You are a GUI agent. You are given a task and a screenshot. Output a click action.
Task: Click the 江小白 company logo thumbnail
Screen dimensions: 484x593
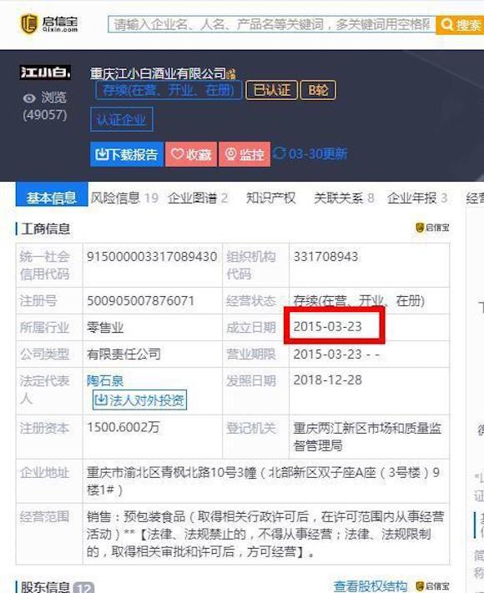tap(45, 73)
